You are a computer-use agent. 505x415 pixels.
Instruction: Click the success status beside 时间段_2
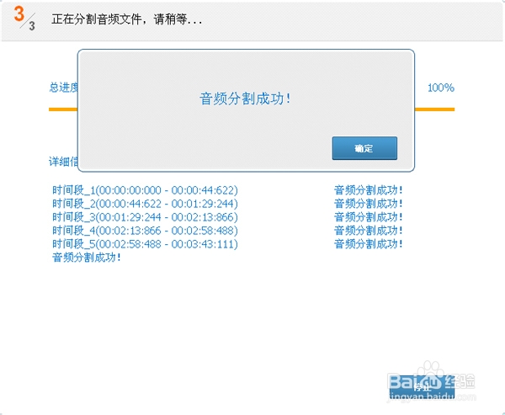[x=369, y=204]
